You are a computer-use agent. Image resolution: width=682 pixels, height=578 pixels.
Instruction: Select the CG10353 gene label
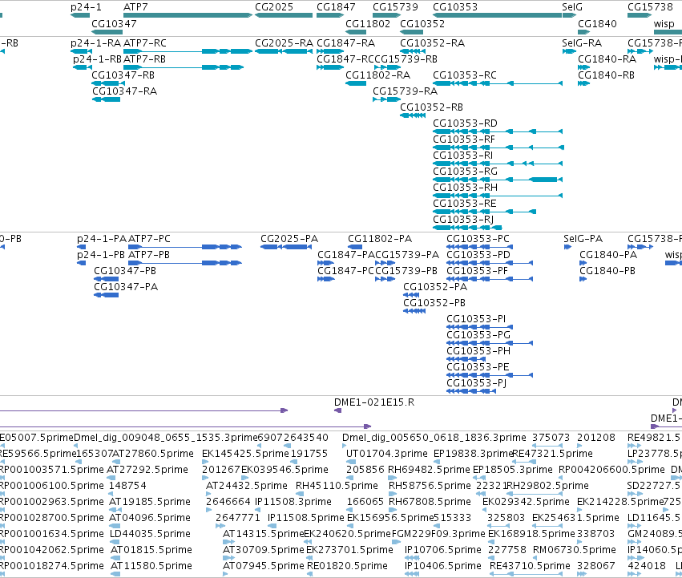(455, 7)
